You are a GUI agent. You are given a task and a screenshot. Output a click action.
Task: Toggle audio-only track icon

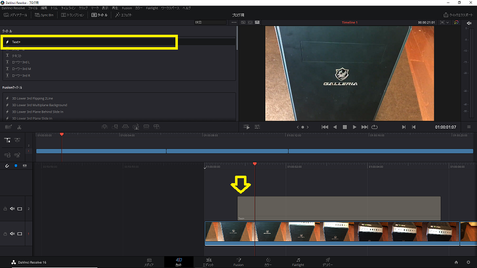pos(17,155)
